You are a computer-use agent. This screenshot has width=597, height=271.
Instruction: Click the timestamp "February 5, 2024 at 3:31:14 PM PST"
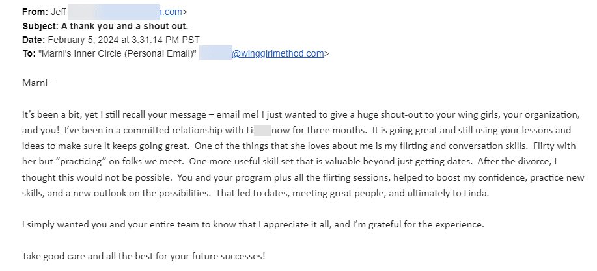click(x=124, y=40)
